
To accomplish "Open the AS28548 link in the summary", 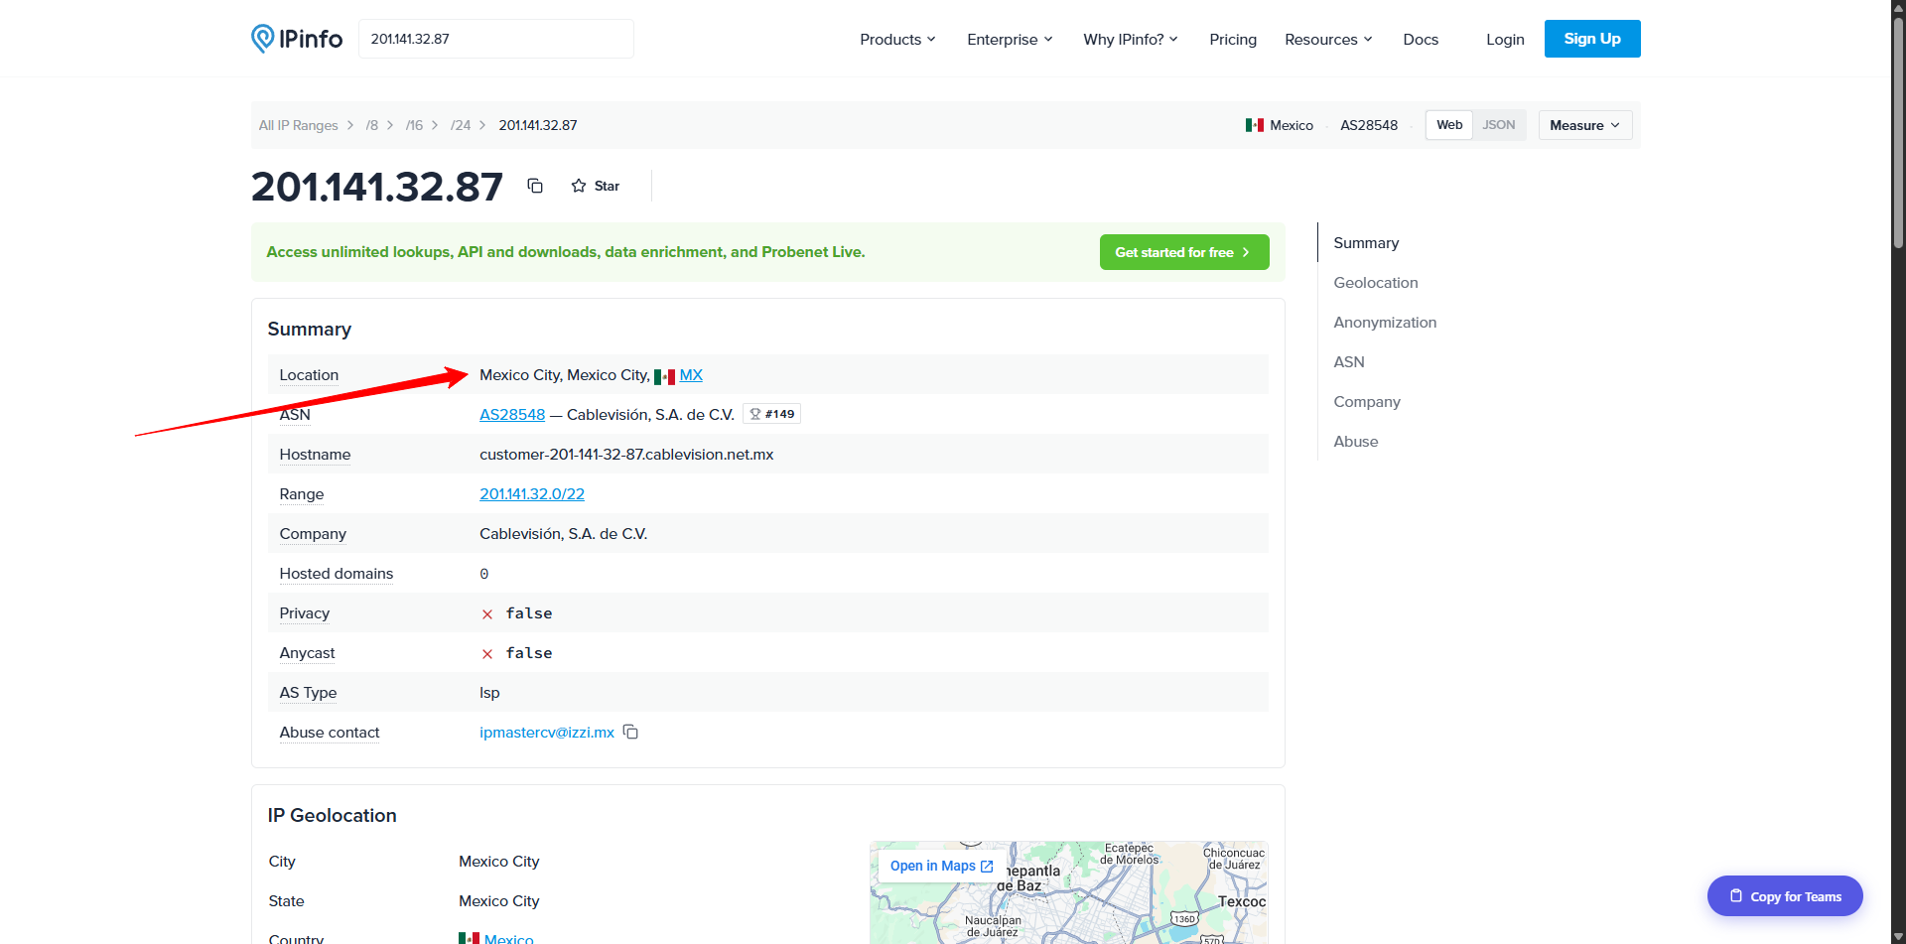I will pyautogui.click(x=512, y=415).
